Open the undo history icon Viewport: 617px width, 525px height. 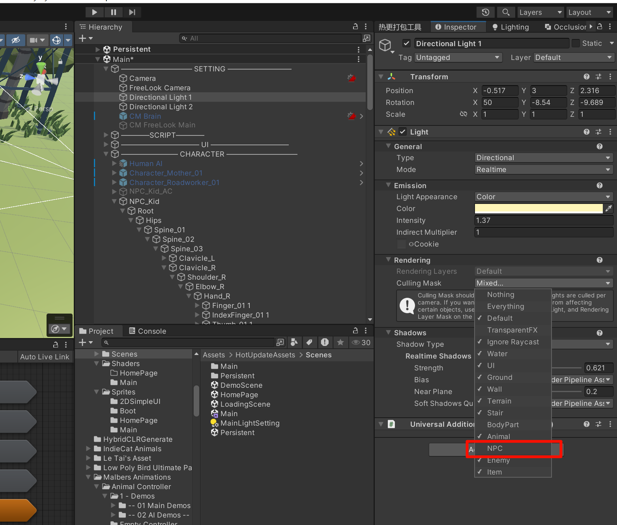[486, 12]
